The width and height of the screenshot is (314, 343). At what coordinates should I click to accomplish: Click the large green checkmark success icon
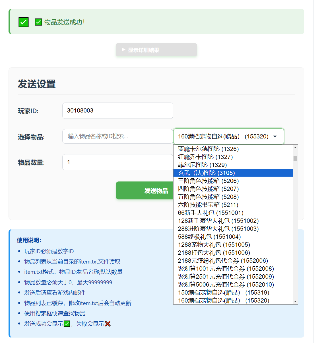click(24, 22)
